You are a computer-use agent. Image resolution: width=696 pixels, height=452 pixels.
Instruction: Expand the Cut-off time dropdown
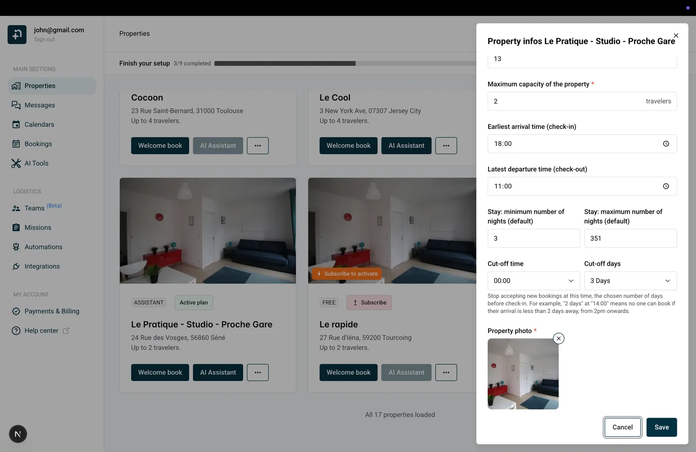click(x=534, y=281)
